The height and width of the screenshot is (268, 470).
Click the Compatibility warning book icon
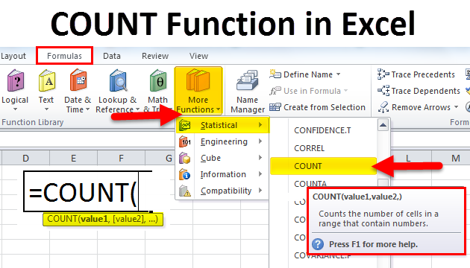(x=185, y=191)
